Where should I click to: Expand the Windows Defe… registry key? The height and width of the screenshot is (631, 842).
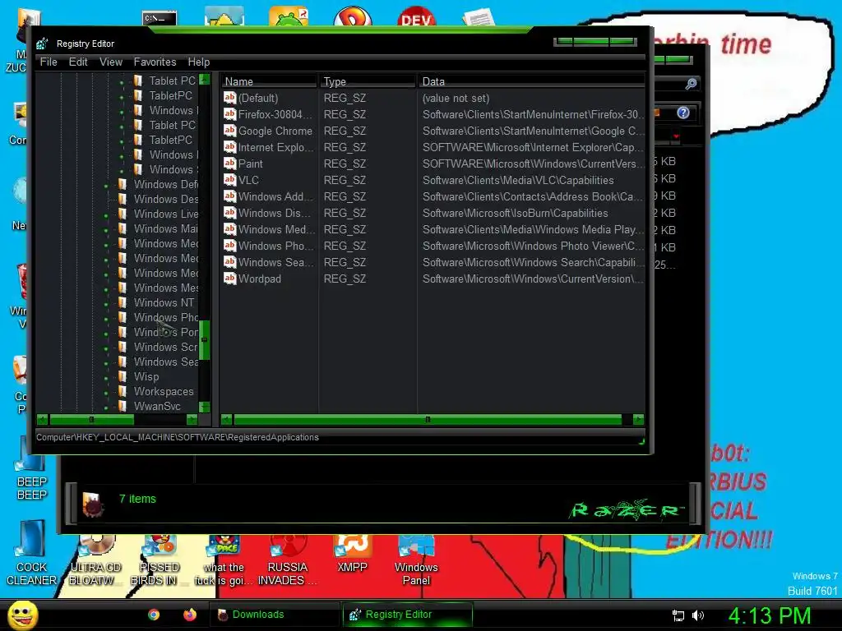pos(106,186)
